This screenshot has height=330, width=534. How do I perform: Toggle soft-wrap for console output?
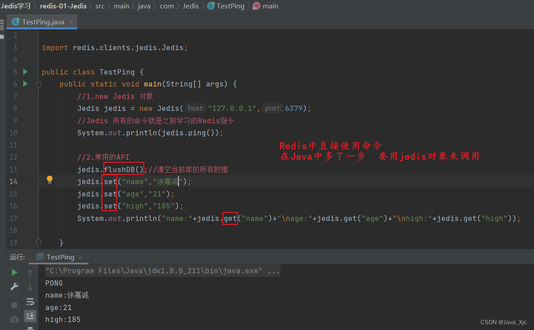coord(30,302)
